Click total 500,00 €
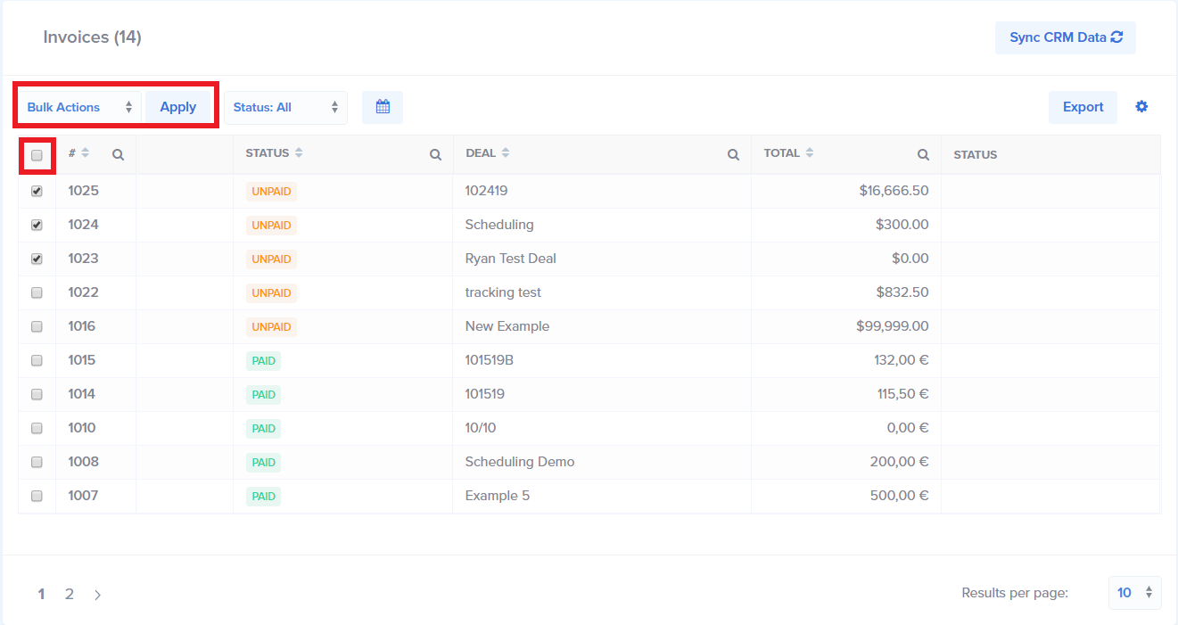 pyautogui.click(x=900, y=496)
